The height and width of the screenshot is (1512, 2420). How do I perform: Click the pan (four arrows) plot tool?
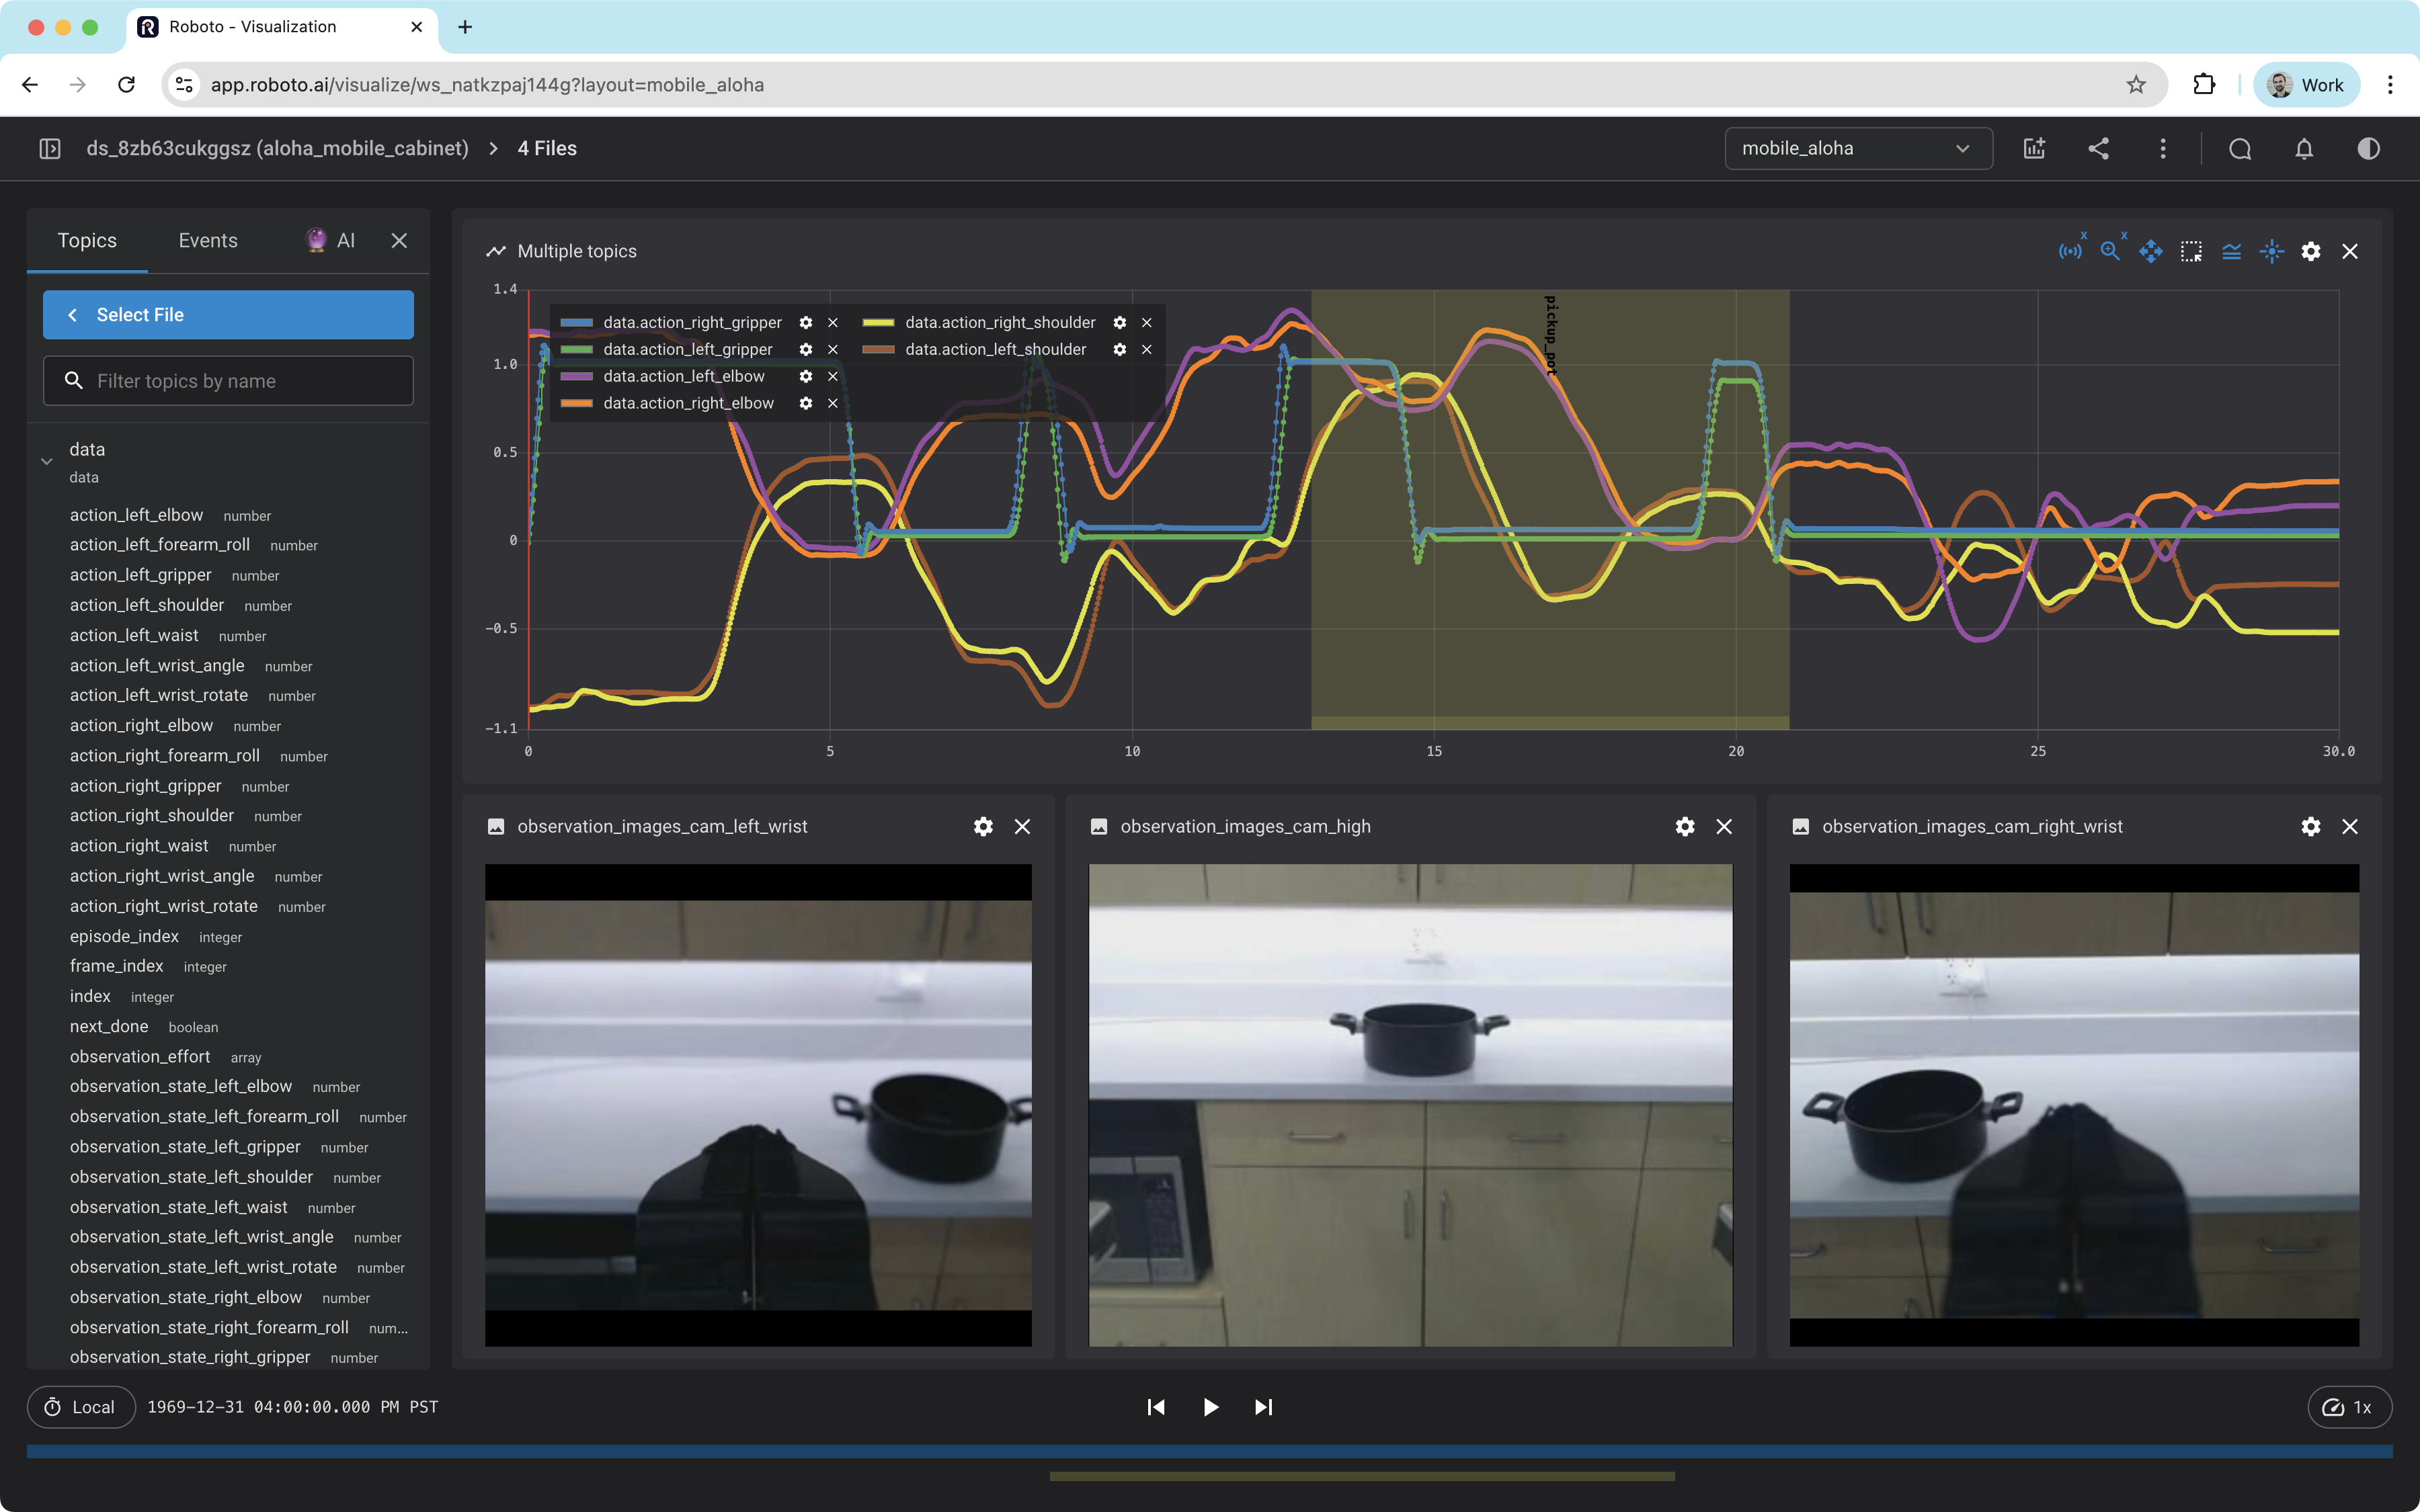coord(2150,251)
